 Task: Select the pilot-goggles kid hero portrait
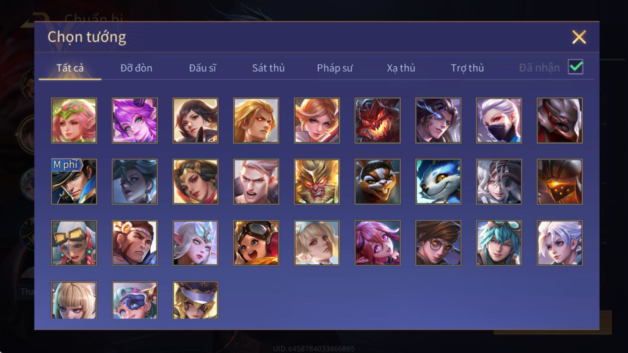pos(256,243)
